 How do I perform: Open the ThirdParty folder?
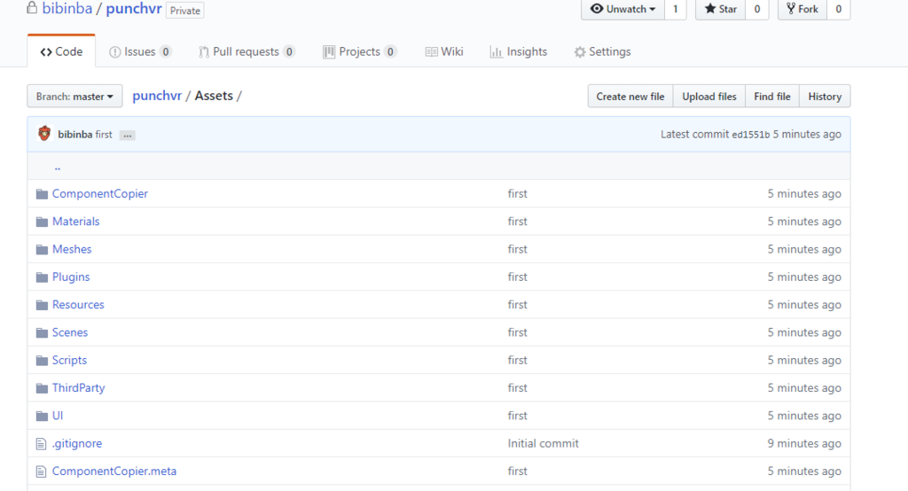79,388
